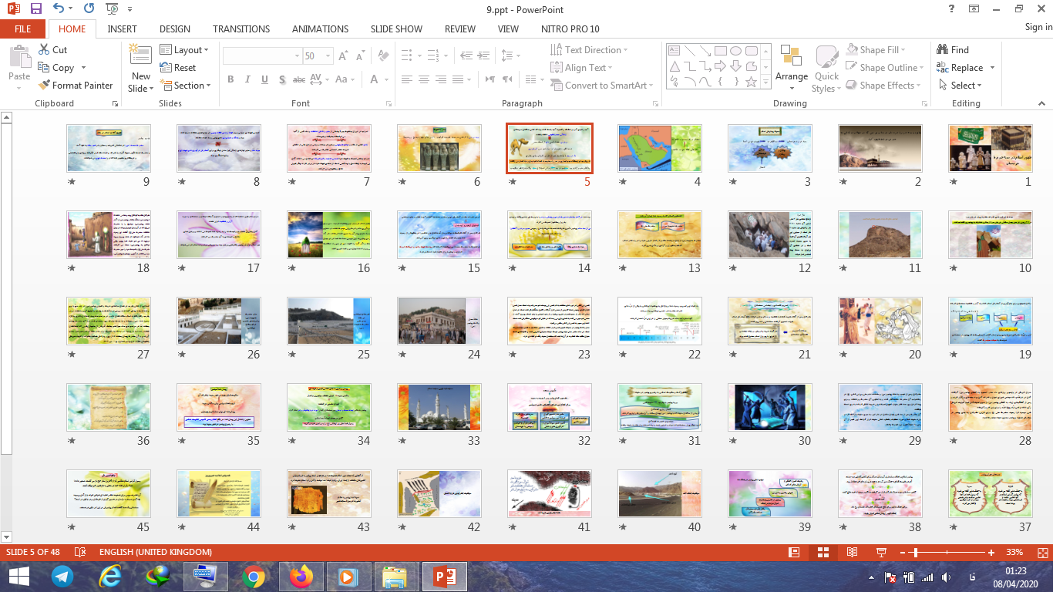Click Sign in link
The image size is (1053, 592).
click(1038, 27)
